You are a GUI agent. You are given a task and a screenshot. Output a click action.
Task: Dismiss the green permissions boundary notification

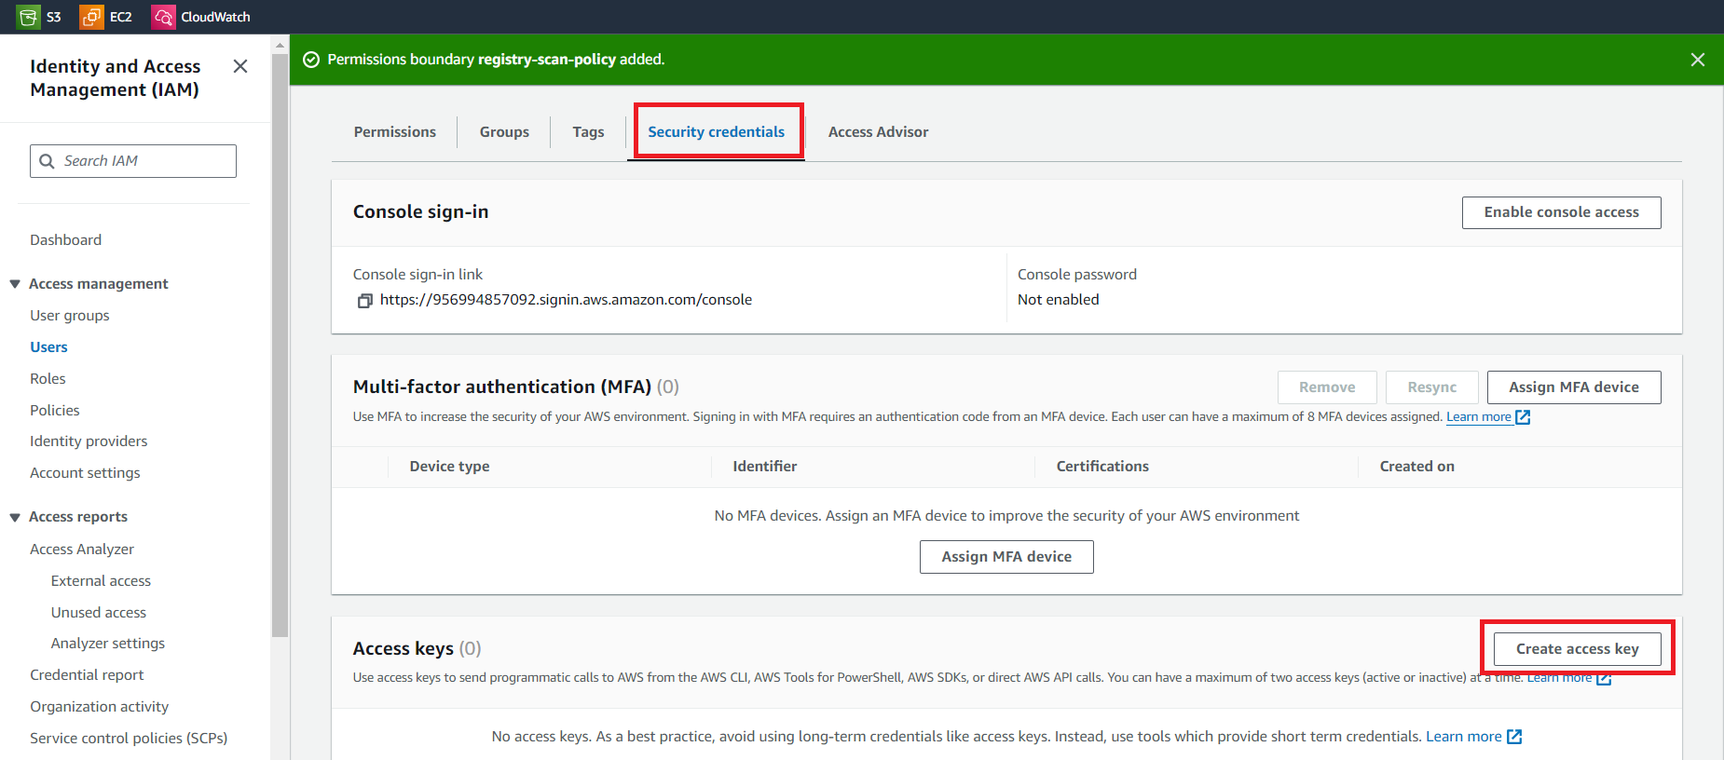pyautogui.click(x=1697, y=60)
